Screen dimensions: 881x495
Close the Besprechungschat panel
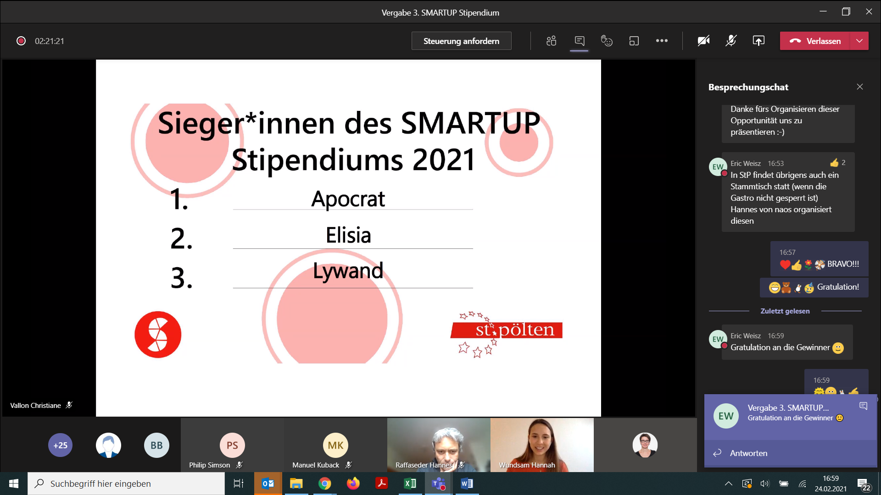[x=860, y=87]
